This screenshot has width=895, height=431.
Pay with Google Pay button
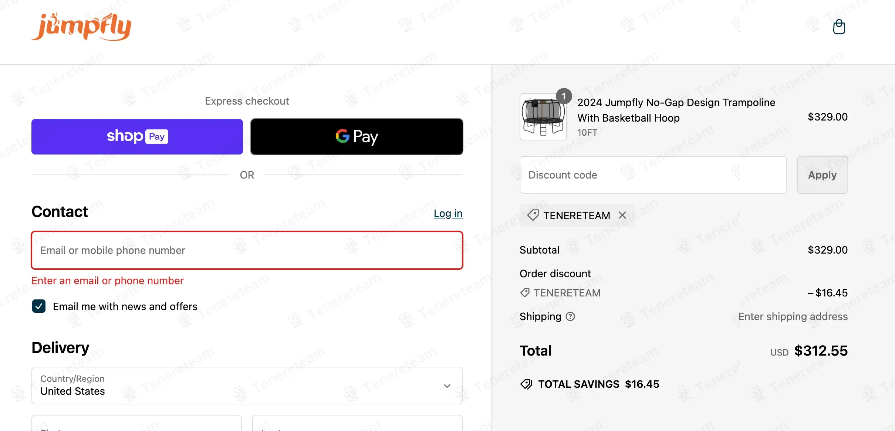[357, 137]
